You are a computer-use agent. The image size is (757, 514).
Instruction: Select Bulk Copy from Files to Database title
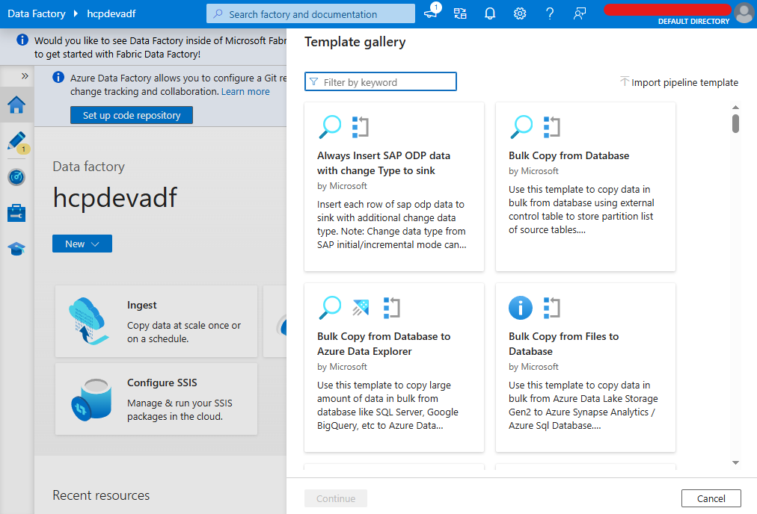tap(563, 344)
